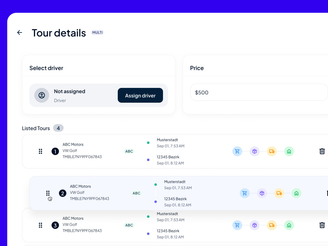Click the green home destination icon on tour 3

pos(289,225)
